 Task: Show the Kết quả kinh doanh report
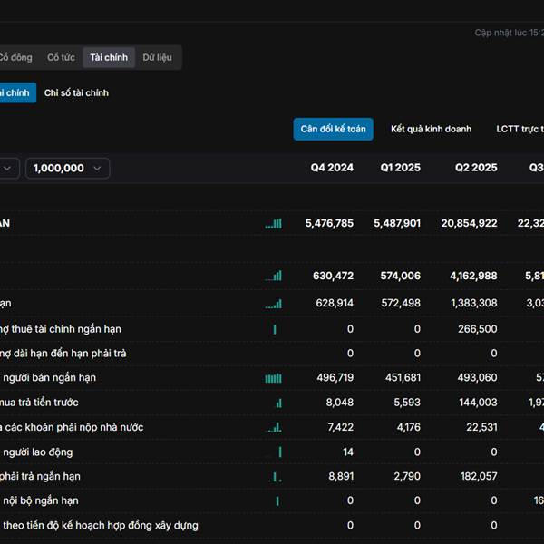(x=431, y=129)
